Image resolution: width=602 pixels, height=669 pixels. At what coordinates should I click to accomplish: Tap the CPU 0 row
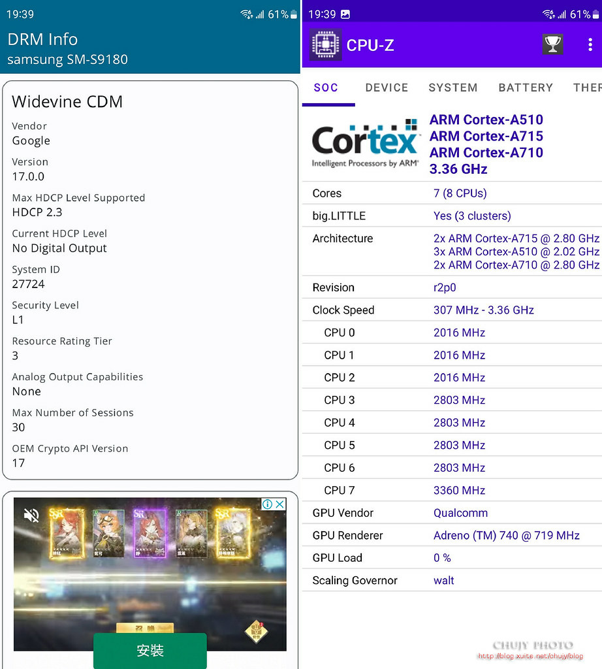point(452,333)
